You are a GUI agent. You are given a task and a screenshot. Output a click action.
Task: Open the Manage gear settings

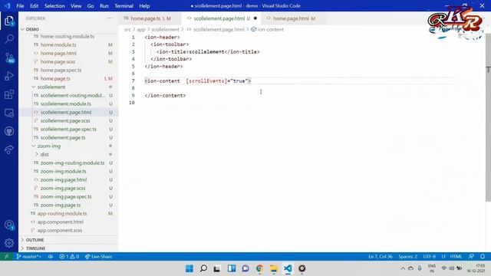pyautogui.click(x=9, y=243)
